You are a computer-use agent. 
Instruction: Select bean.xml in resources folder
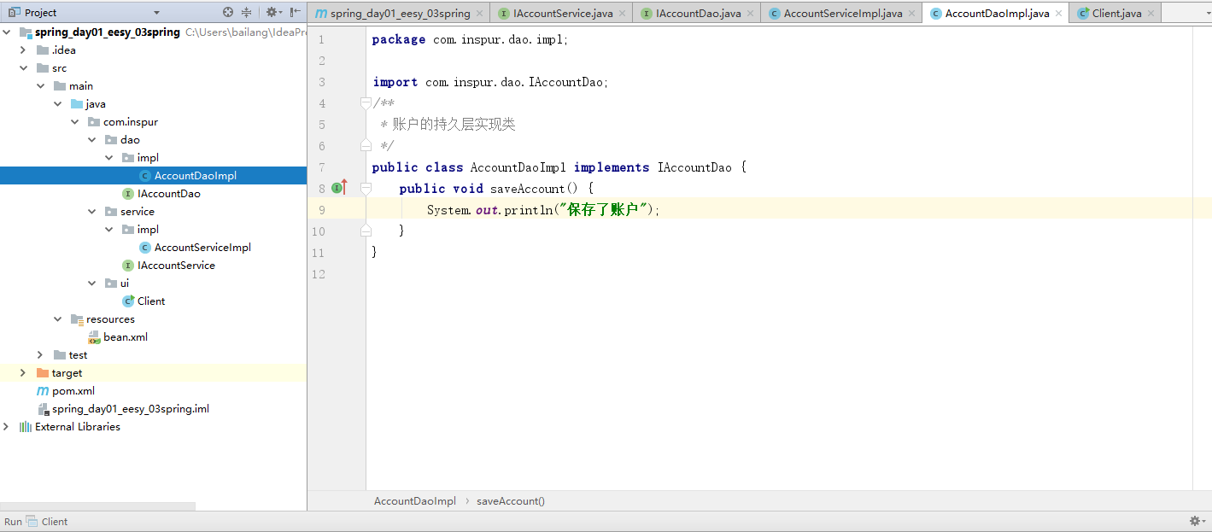click(x=126, y=337)
